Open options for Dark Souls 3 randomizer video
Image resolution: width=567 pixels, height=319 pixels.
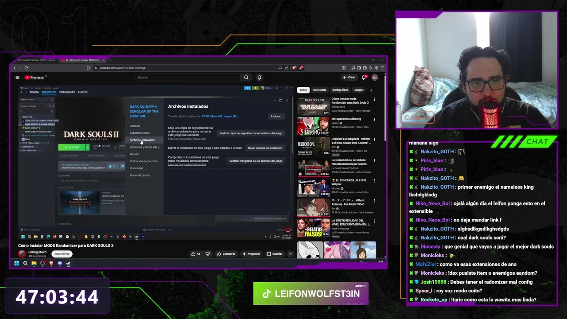point(374,99)
